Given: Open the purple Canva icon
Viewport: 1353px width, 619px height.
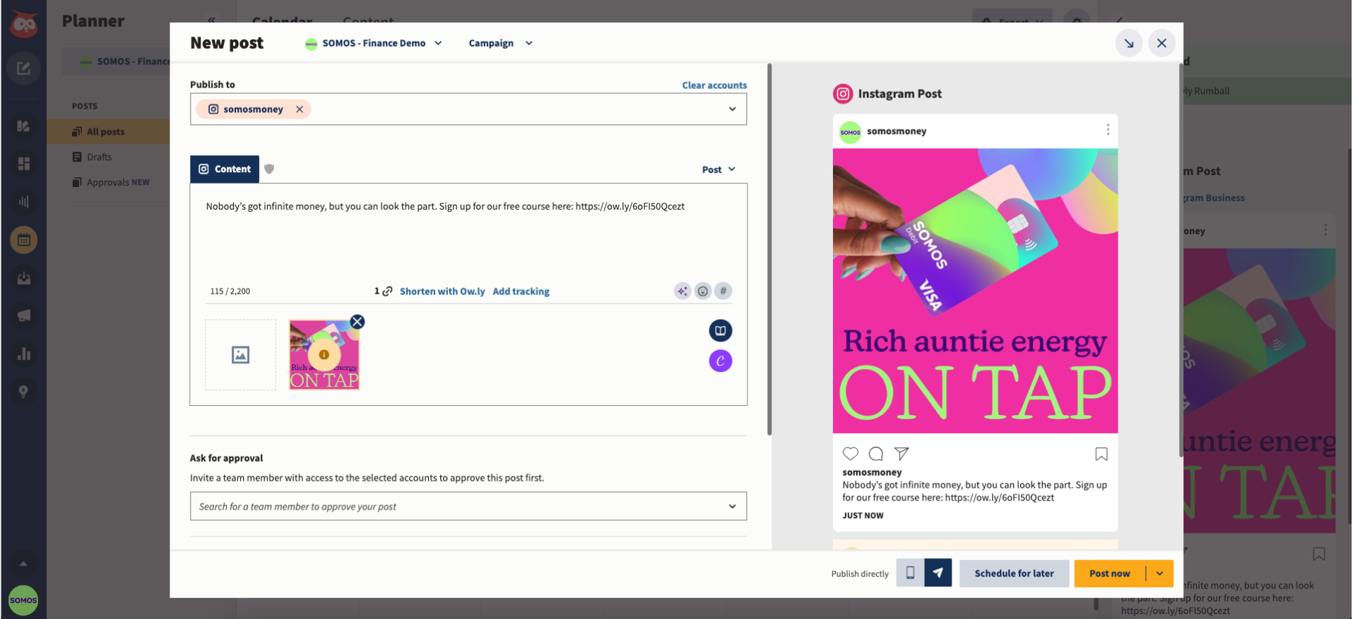Looking at the screenshot, I should click(x=721, y=361).
